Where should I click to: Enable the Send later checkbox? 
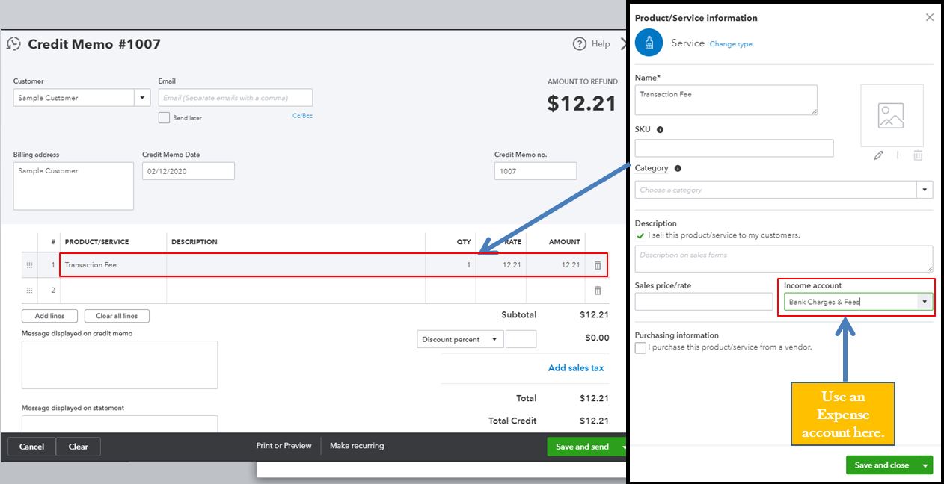click(x=164, y=117)
